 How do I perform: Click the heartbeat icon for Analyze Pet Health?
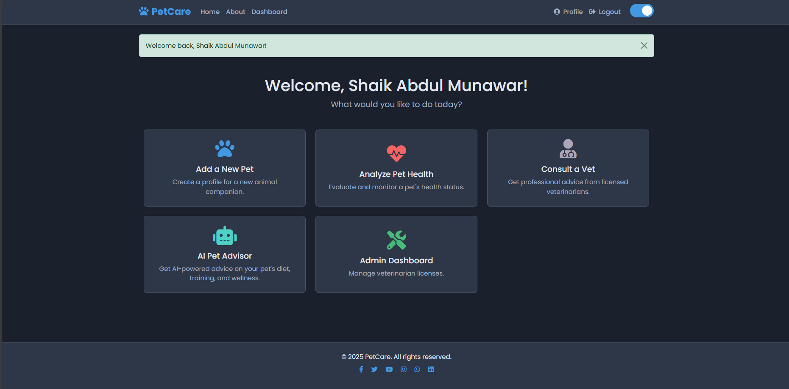(x=396, y=154)
